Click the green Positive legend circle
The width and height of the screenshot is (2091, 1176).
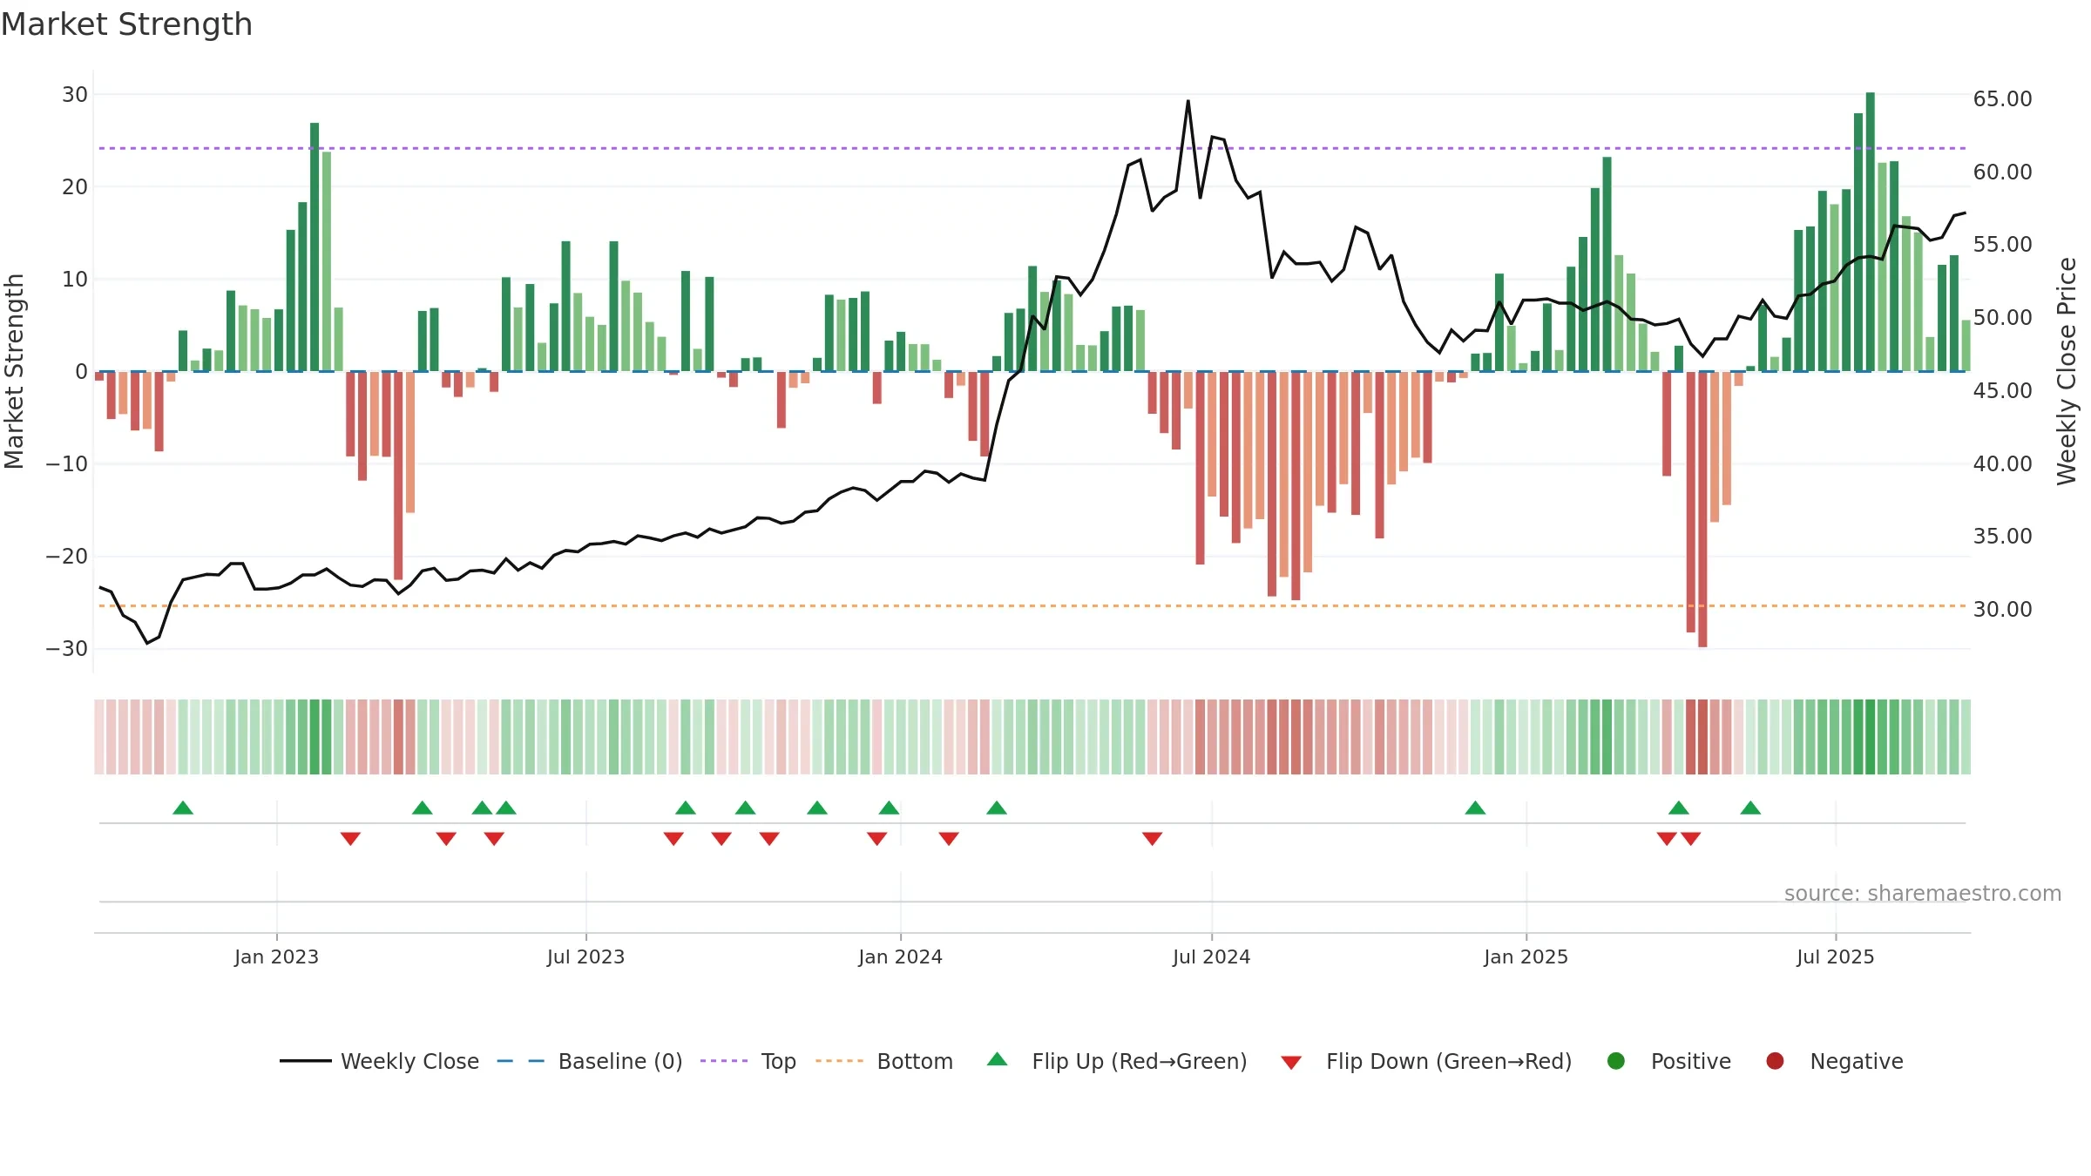coord(1616,1061)
